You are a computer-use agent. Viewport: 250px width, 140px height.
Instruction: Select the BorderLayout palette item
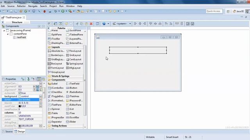56,55
